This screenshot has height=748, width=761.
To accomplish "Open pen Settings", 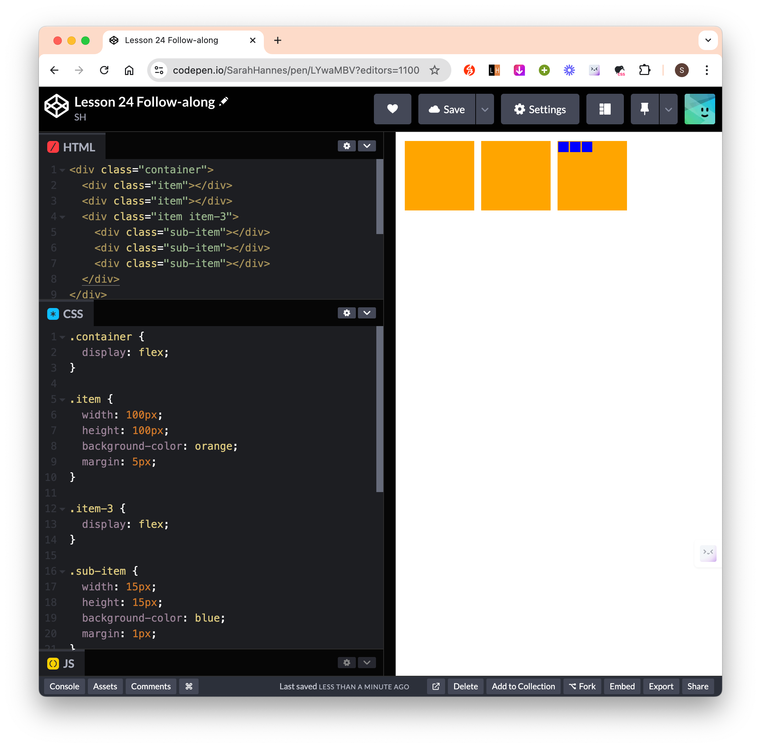I will click(540, 109).
